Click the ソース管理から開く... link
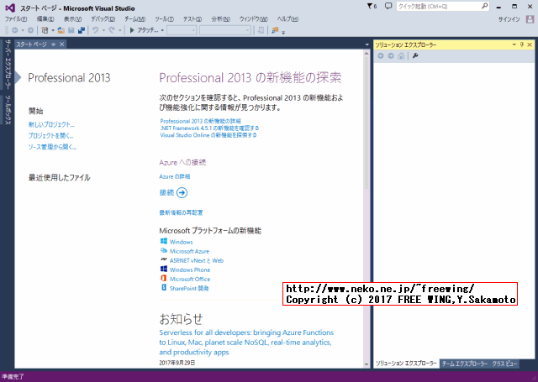538x382 pixels. (52, 147)
